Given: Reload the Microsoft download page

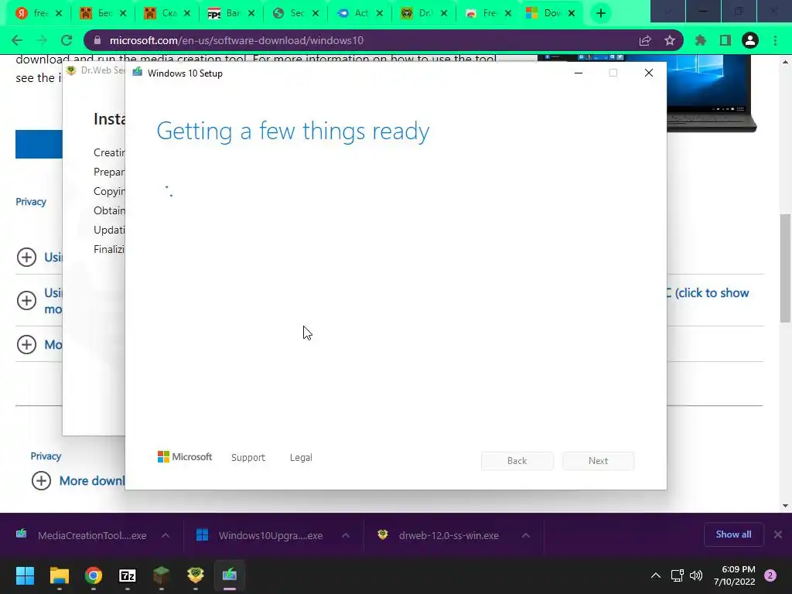Looking at the screenshot, I should click(67, 40).
